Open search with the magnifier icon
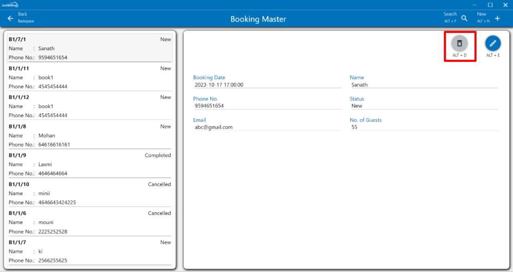Viewport: 513px width, 272px height. click(x=464, y=19)
